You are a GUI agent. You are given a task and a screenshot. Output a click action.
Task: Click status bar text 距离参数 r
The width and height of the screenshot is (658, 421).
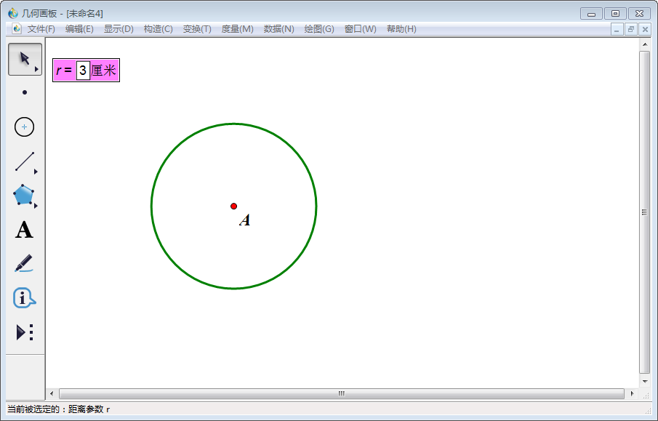(89, 409)
